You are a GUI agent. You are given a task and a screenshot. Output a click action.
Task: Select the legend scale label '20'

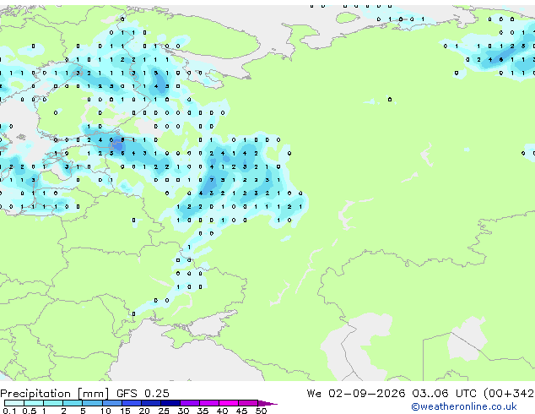tap(144, 411)
